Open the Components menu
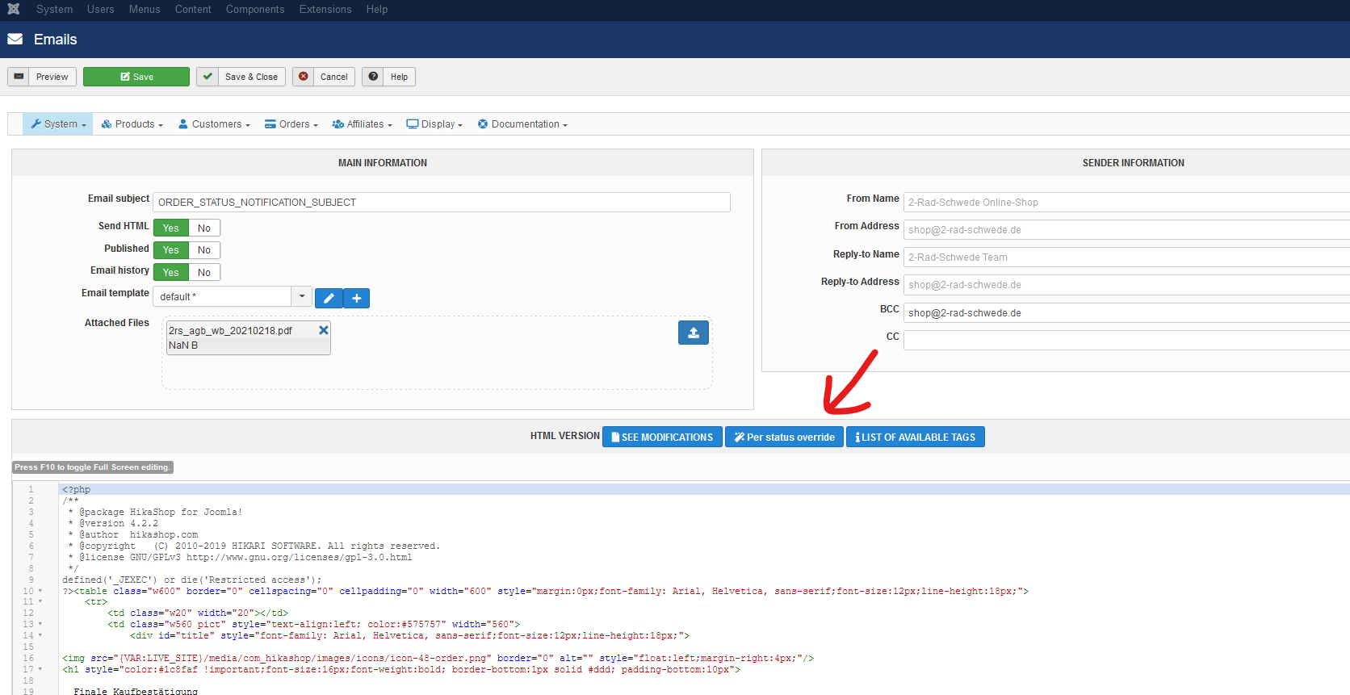 (254, 10)
